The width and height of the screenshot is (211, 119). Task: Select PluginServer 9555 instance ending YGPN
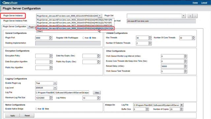pos(75,20)
